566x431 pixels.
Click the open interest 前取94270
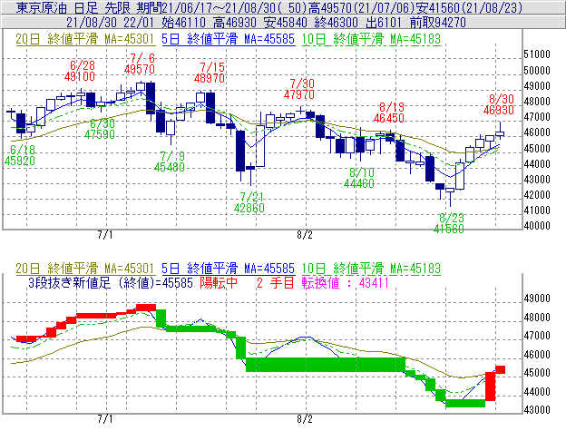tap(437, 23)
